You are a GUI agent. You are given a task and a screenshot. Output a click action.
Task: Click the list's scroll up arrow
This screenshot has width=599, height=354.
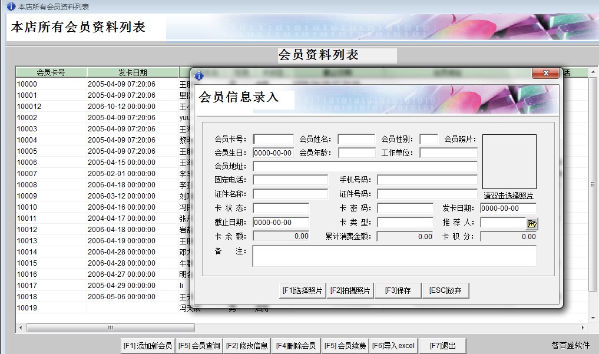point(593,72)
